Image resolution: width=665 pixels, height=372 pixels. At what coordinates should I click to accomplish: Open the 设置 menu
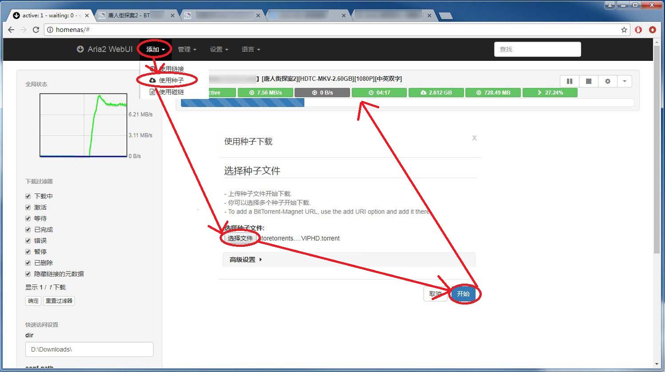click(x=219, y=49)
